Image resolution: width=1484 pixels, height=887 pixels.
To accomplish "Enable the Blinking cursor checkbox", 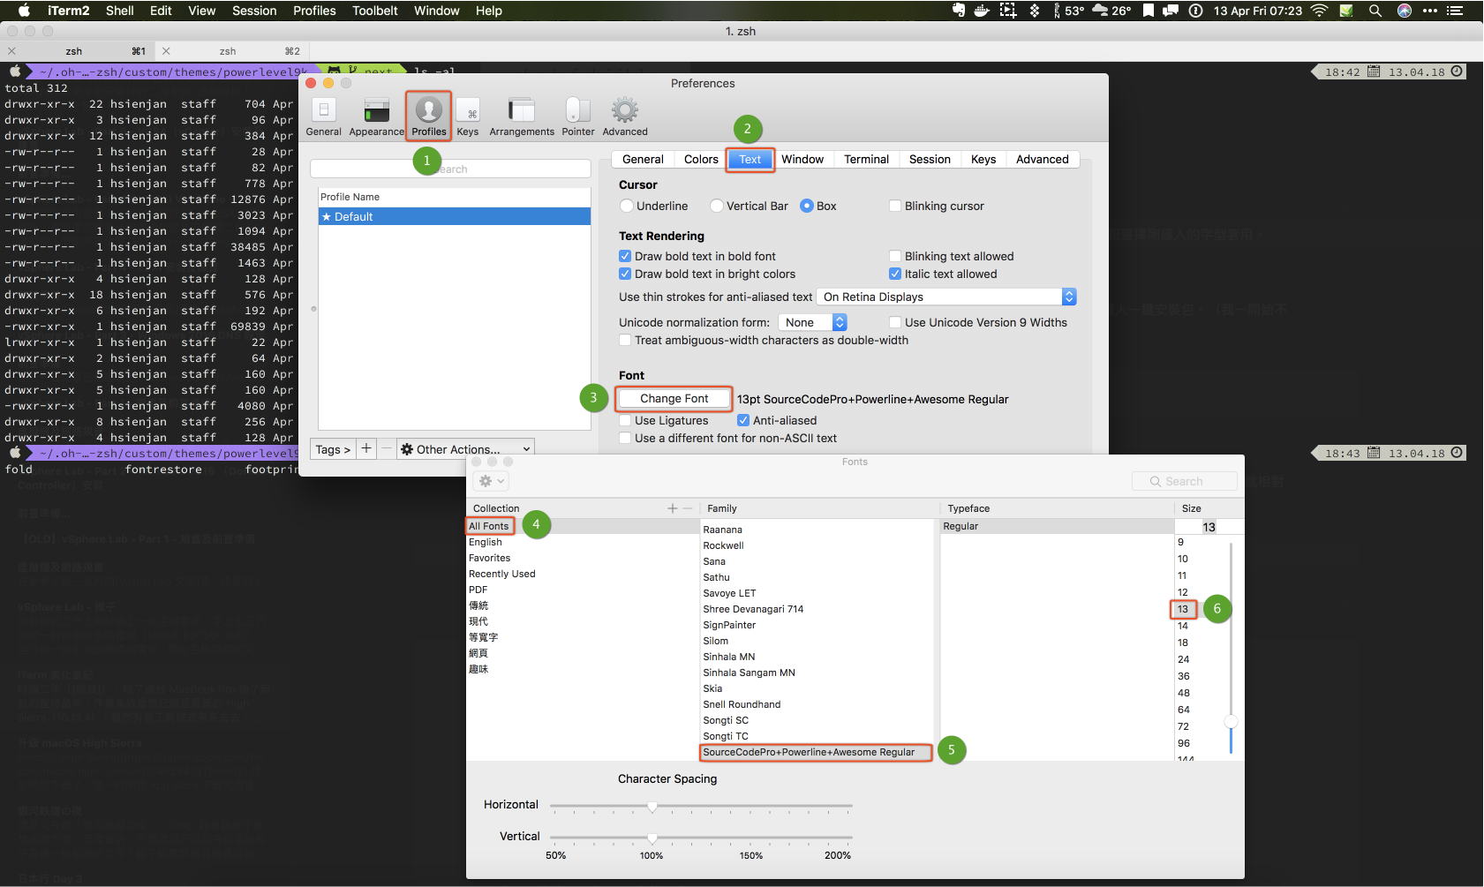I will click(895, 206).
